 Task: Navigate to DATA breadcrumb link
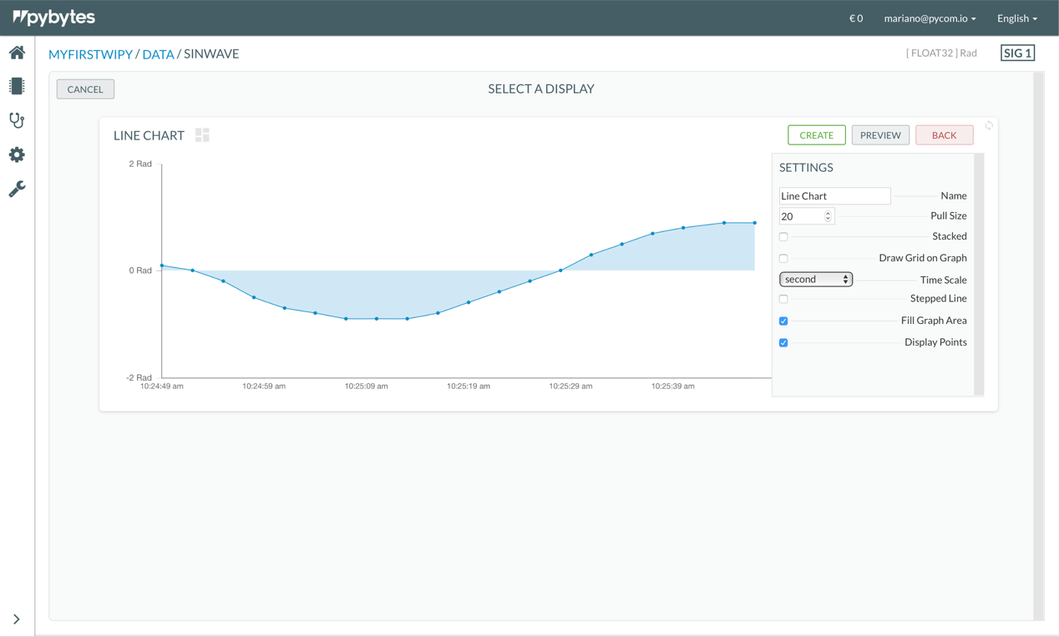(x=158, y=54)
